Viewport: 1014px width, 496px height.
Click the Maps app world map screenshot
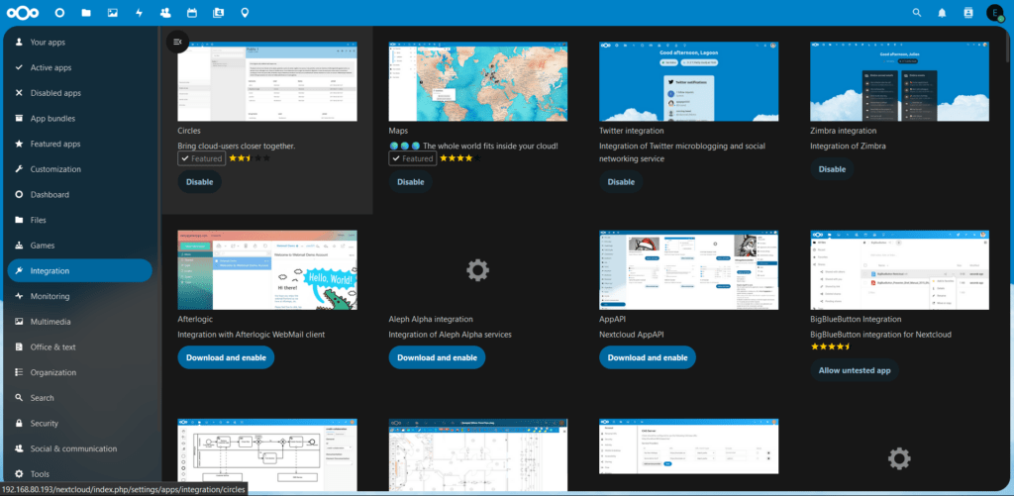[x=477, y=81]
